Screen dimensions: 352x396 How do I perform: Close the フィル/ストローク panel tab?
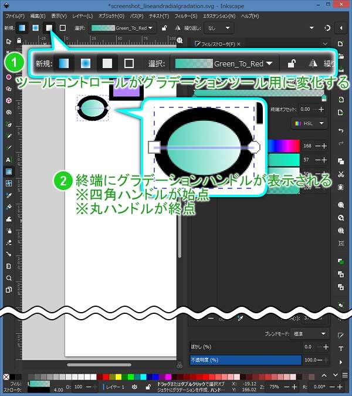239,44
